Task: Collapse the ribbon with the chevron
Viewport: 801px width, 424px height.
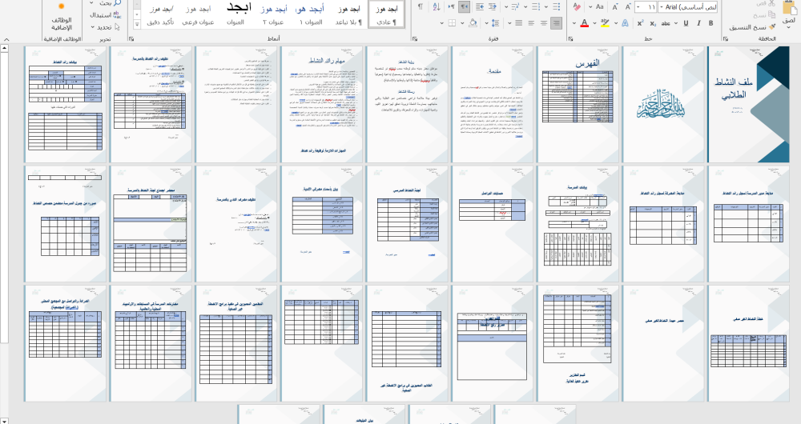Action: tap(6, 39)
